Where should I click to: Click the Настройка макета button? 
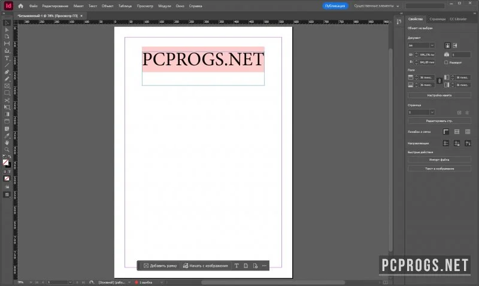click(x=439, y=95)
